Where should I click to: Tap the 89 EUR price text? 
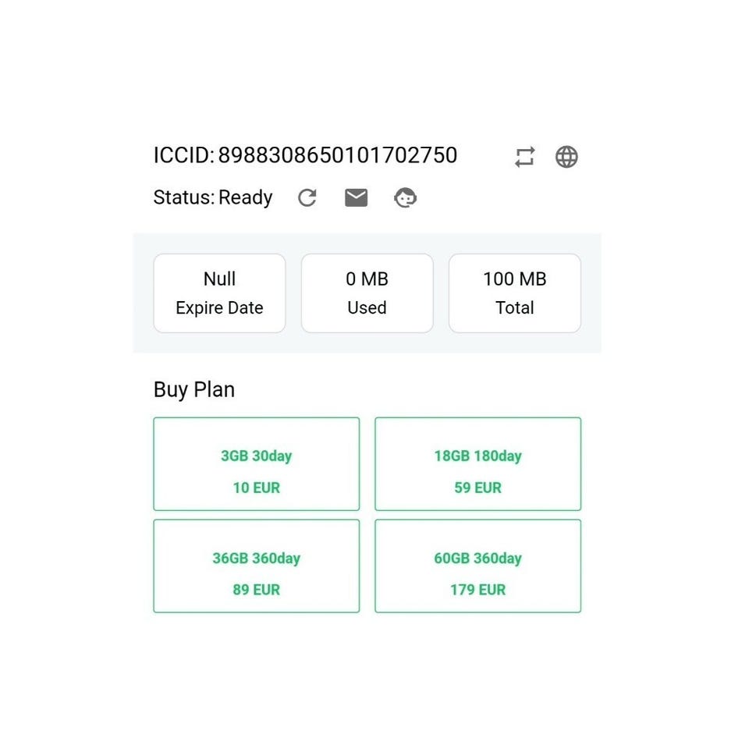point(257,590)
